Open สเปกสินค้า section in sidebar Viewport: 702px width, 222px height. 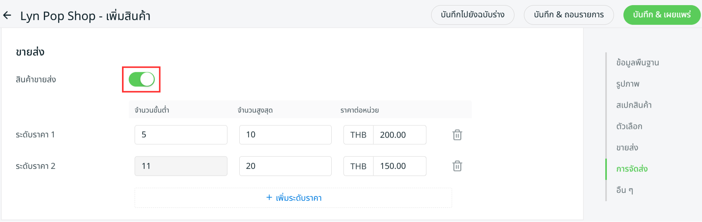[x=634, y=105]
